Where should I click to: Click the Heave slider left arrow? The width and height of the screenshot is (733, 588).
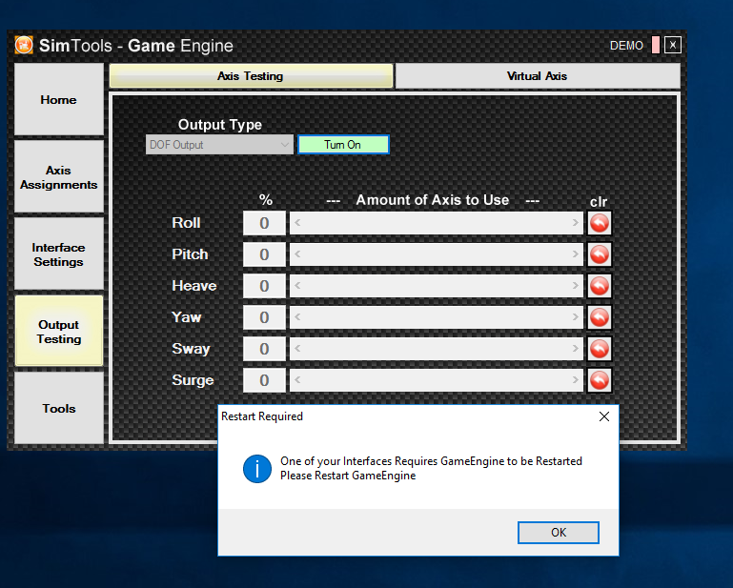pos(297,286)
